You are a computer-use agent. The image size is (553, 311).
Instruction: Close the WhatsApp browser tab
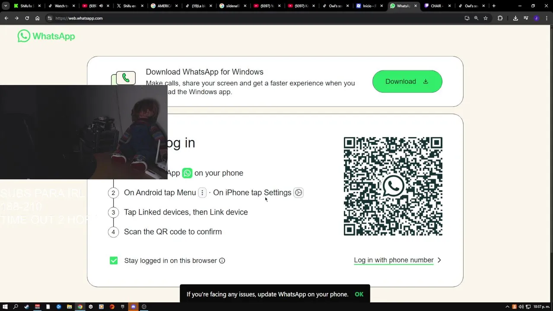point(416,6)
